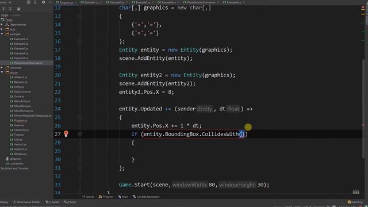This screenshot has width=368, height=207.
Task: Collapse the source folder
Action: click(x=2, y=72)
